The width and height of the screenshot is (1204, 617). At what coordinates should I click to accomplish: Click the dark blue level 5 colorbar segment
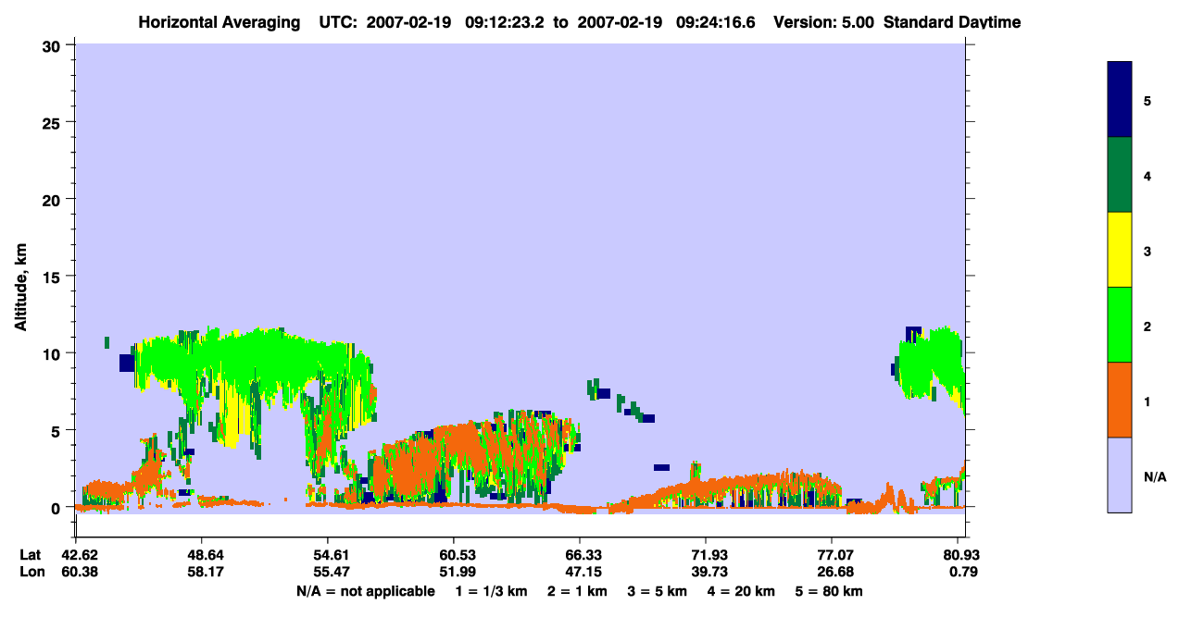pos(1120,100)
